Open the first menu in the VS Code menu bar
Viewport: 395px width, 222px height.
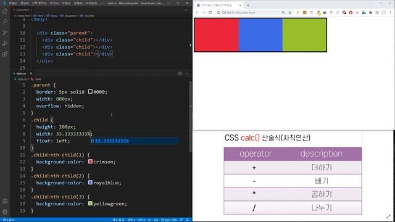coord(12,3)
